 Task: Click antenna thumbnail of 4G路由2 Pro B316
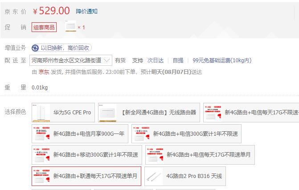pos(154,176)
